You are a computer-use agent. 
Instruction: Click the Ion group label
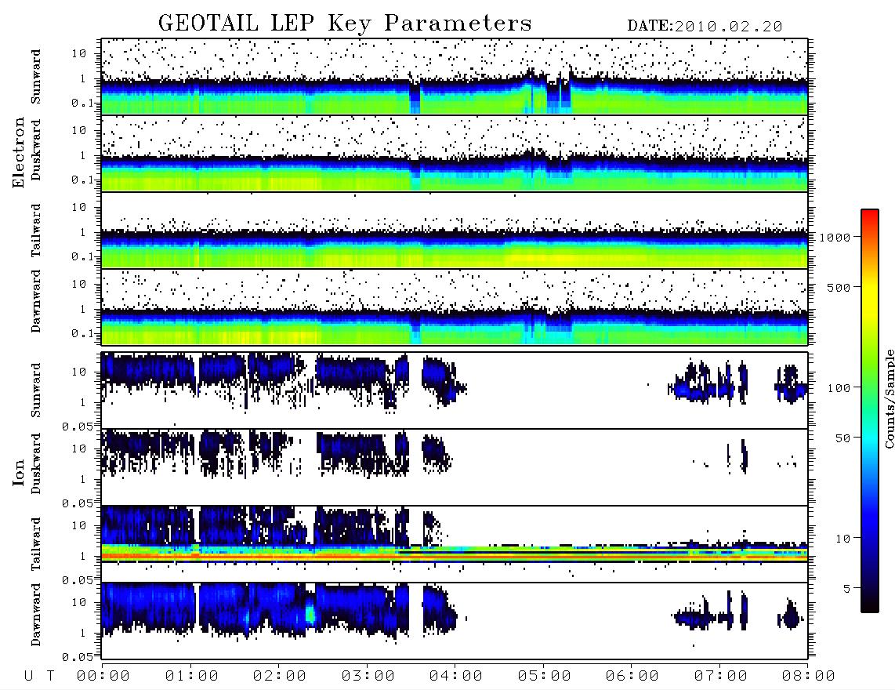(x=19, y=472)
